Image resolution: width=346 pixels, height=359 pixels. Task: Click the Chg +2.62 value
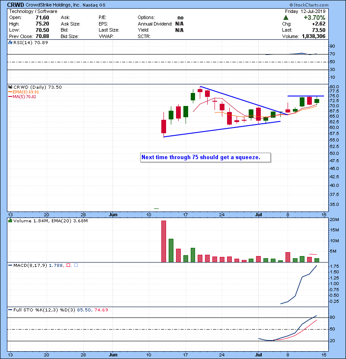pos(318,24)
